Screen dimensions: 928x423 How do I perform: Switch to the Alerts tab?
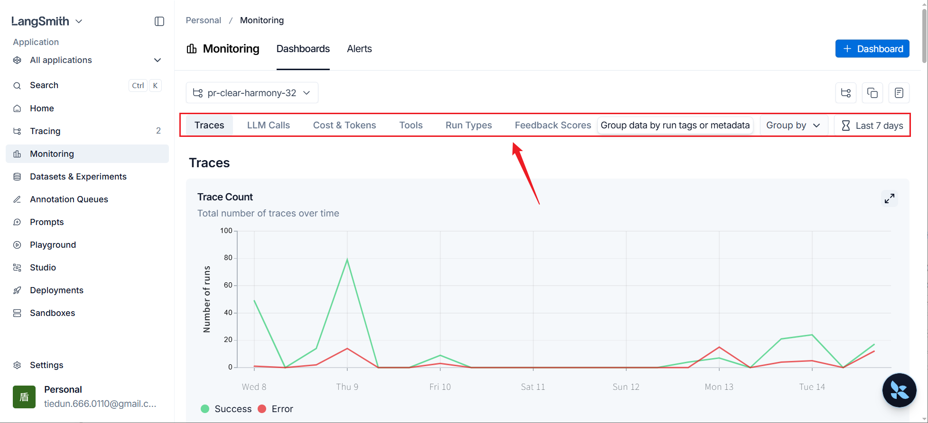(359, 49)
